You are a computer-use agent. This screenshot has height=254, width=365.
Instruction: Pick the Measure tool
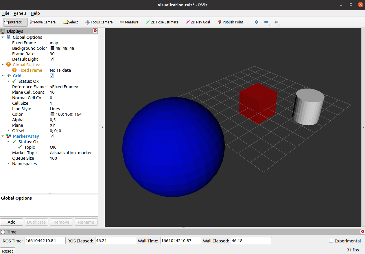click(x=129, y=22)
